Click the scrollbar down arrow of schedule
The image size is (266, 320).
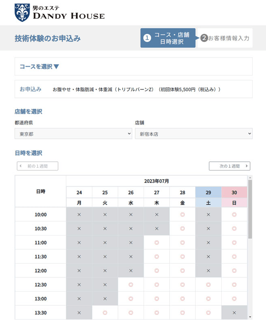click(x=250, y=317)
